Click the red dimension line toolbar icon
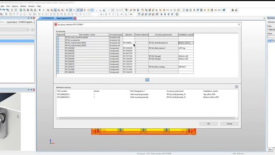The height and width of the screenshot is (155, 275). click(215, 10)
